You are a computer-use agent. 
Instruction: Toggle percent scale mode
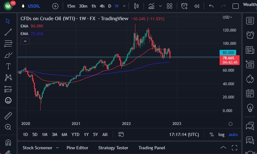211,134
